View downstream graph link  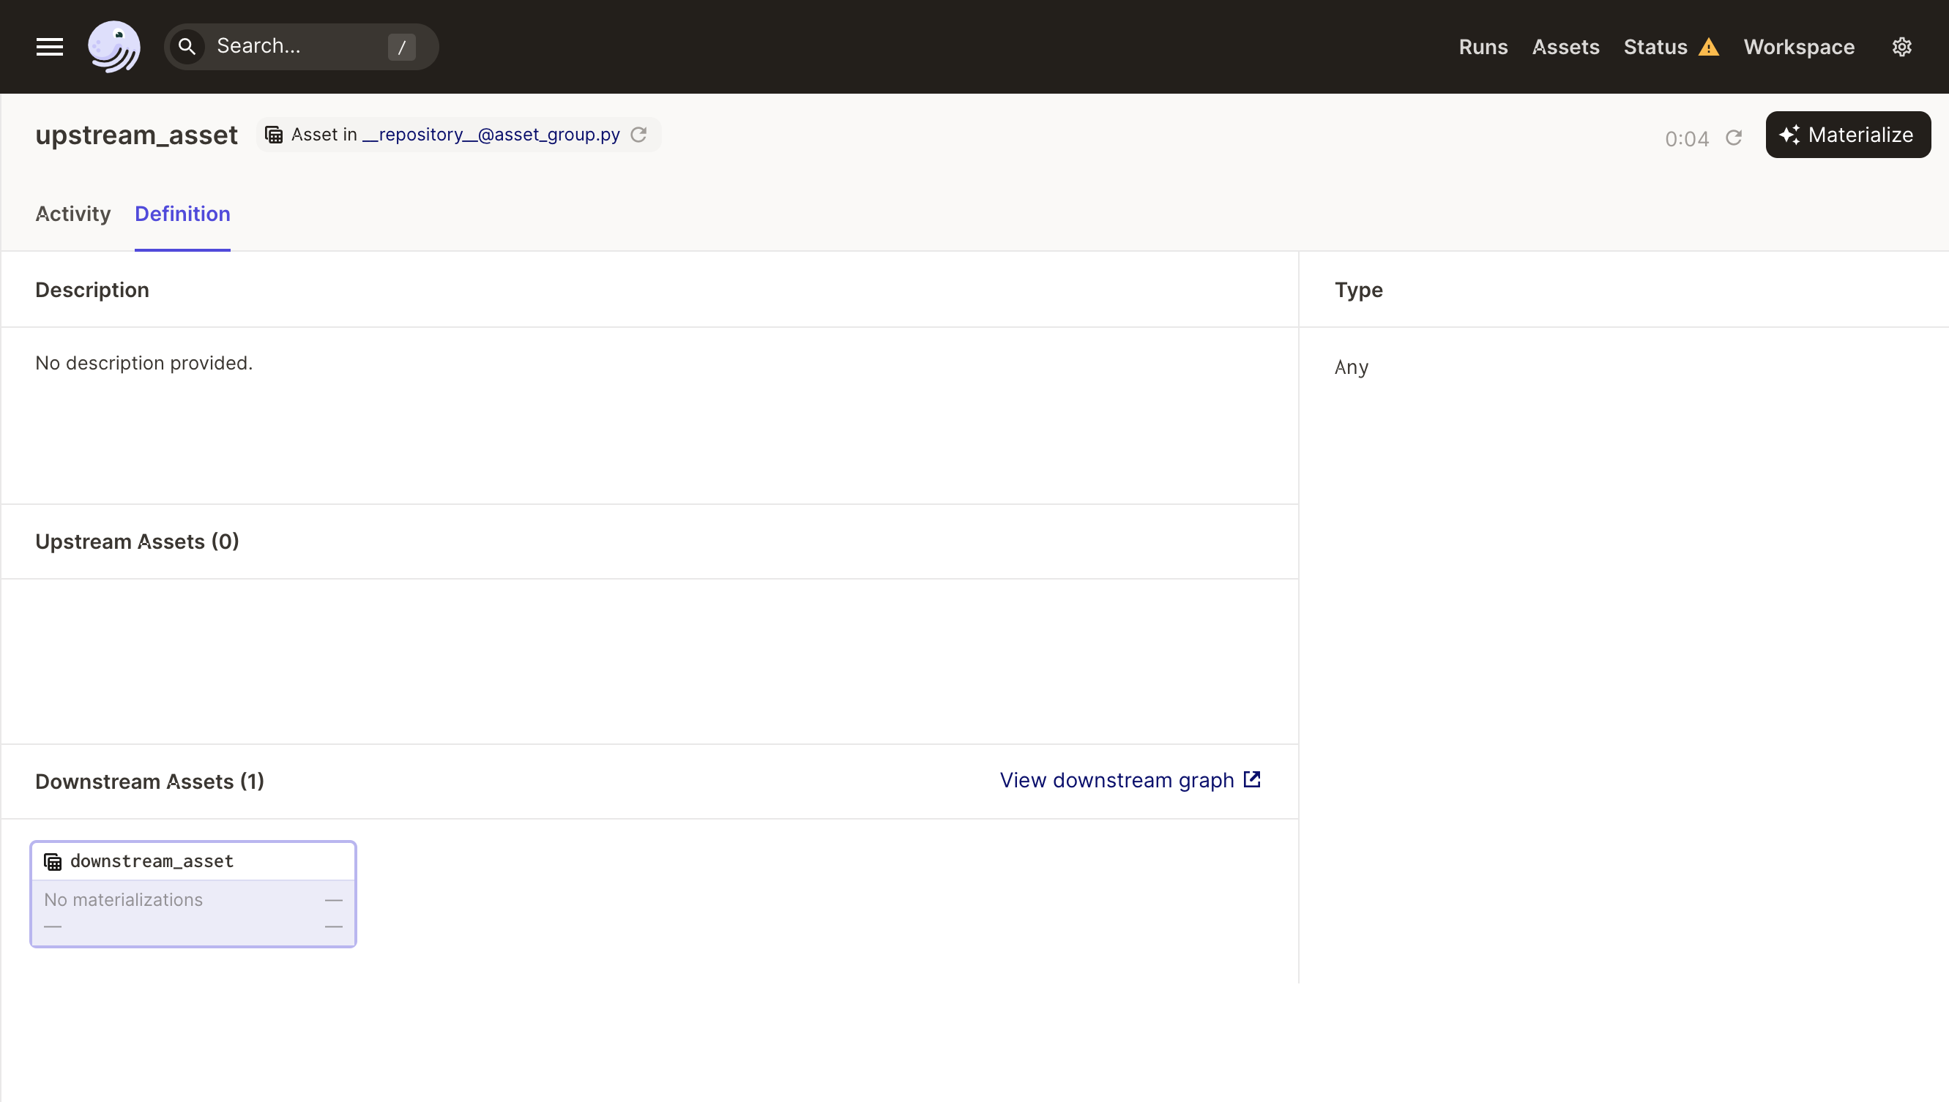(x=1131, y=781)
